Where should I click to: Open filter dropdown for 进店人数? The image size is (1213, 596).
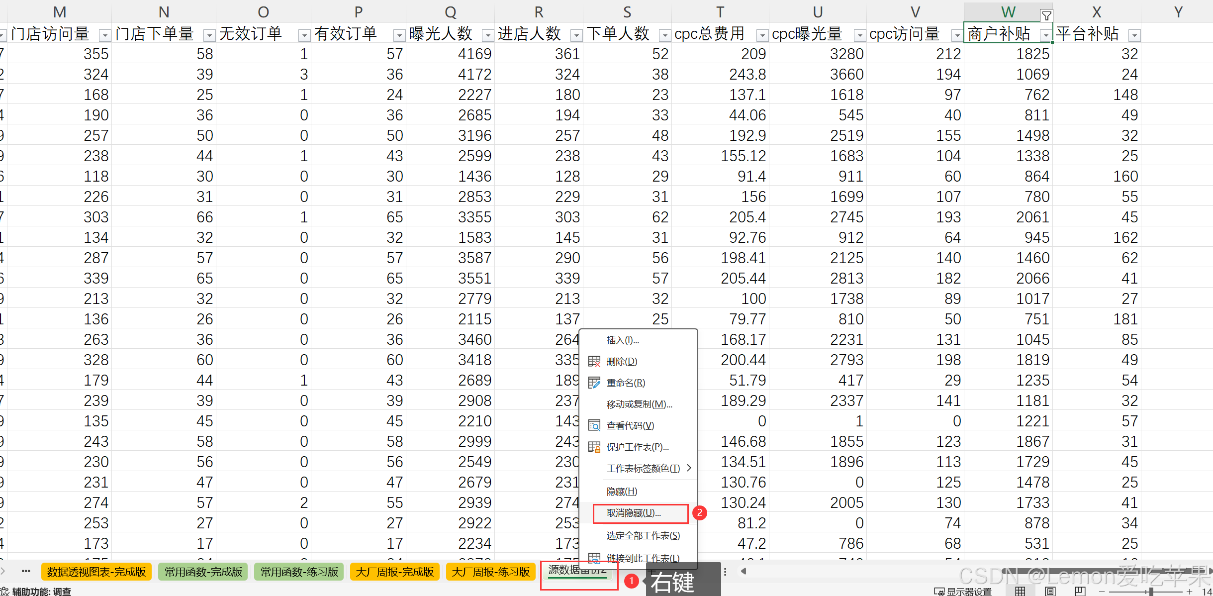(576, 35)
